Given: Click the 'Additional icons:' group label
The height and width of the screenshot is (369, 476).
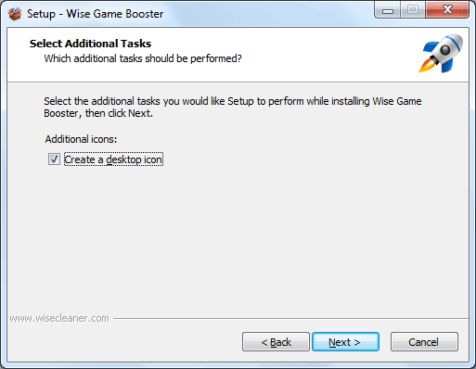Looking at the screenshot, I should (81, 139).
